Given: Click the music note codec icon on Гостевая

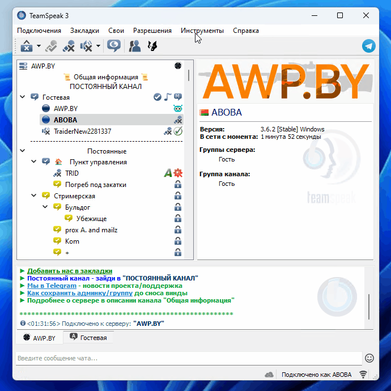Looking at the screenshot, I should 168,97.
